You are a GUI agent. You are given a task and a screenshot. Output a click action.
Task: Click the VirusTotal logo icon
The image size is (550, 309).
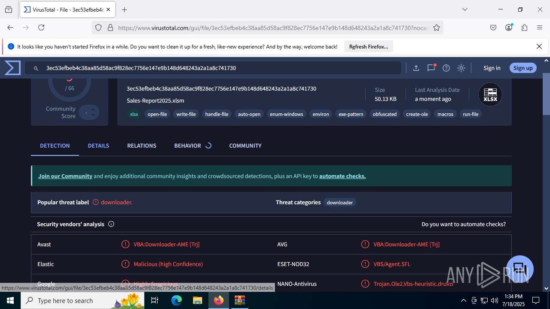pyautogui.click(x=12, y=68)
